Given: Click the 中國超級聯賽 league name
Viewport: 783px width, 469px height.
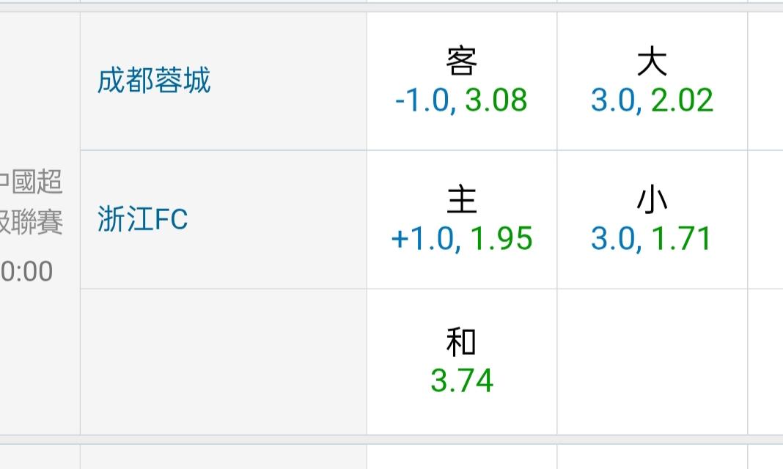Looking at the screenshot, I should 32,202.
